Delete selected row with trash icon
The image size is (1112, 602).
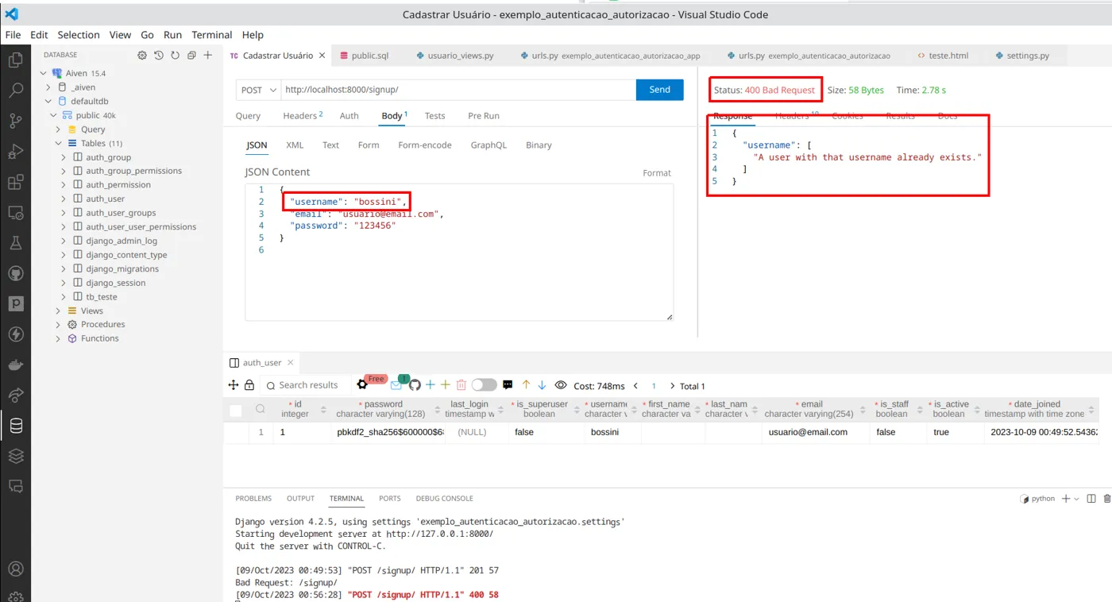(x=461, y=385)
